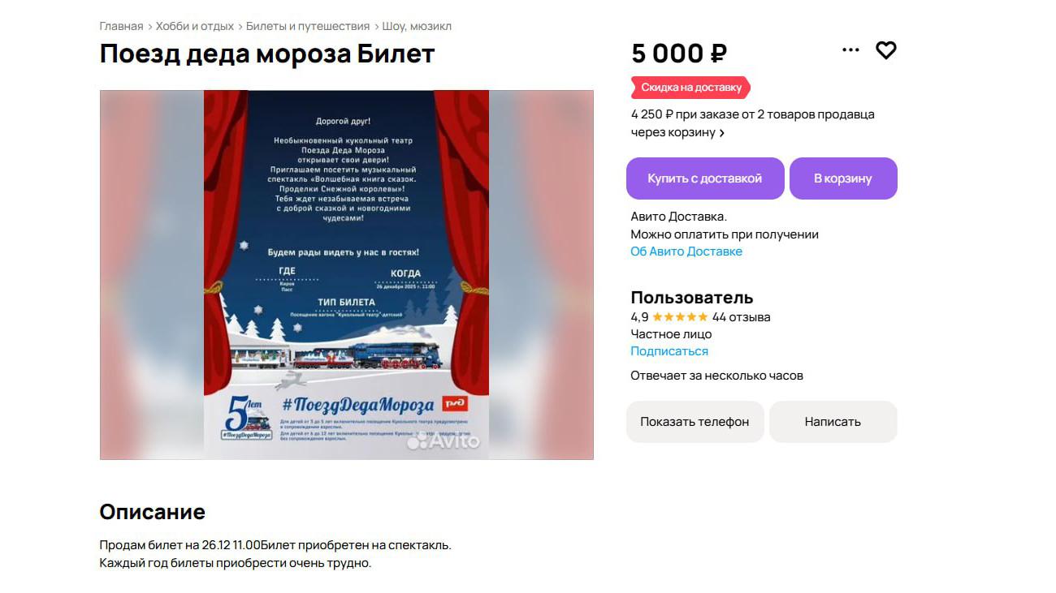Message the seller with "Написать" button
This screenshot has height=593, width=1056.
tap(833, 422)
